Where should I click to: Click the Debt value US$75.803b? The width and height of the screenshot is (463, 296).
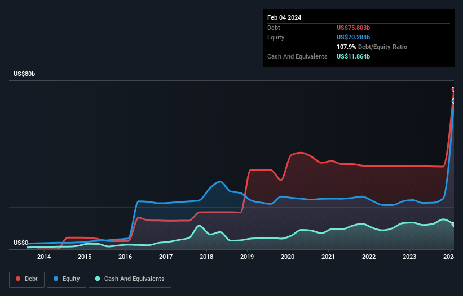tap(353, 28)
